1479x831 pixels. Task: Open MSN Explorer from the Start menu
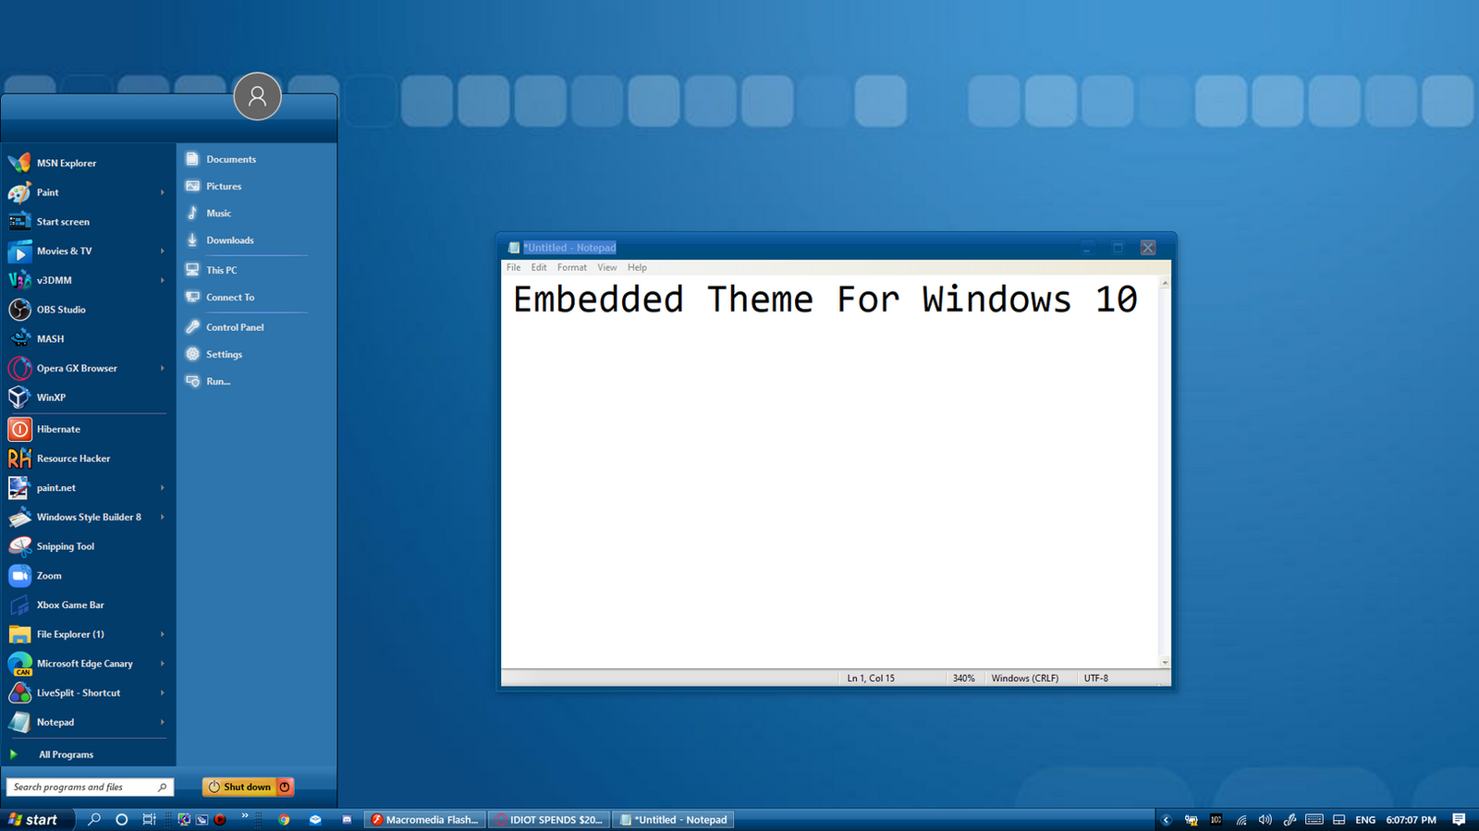pos(87,163)
